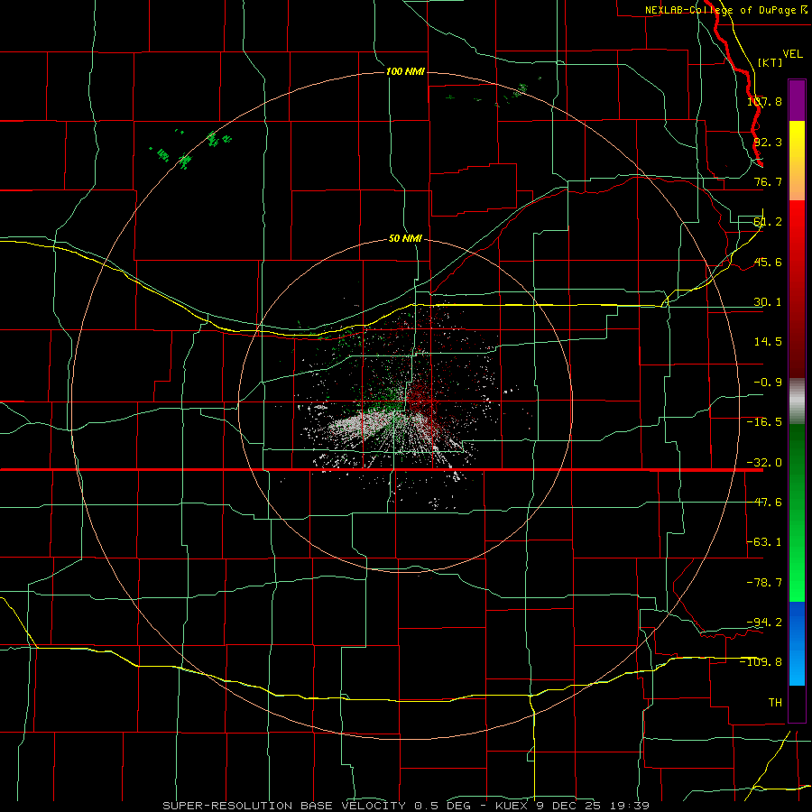The height and width of the screenshot is (812, 812).
Task: Pick the blue segment of velocity color bar
Action: pos(797,643)
